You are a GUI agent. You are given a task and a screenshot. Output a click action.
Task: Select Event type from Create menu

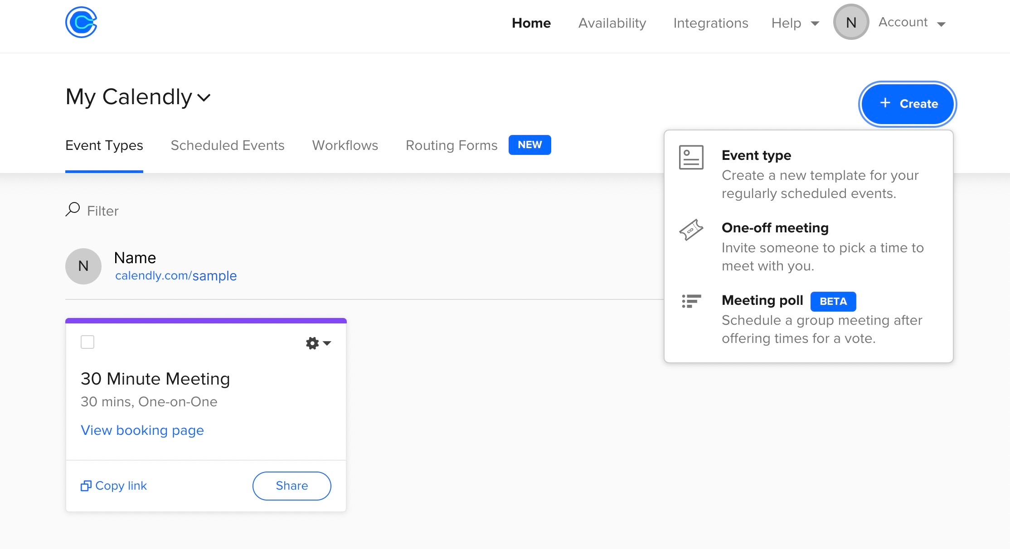pyautogui.click(x=809, y=174)
